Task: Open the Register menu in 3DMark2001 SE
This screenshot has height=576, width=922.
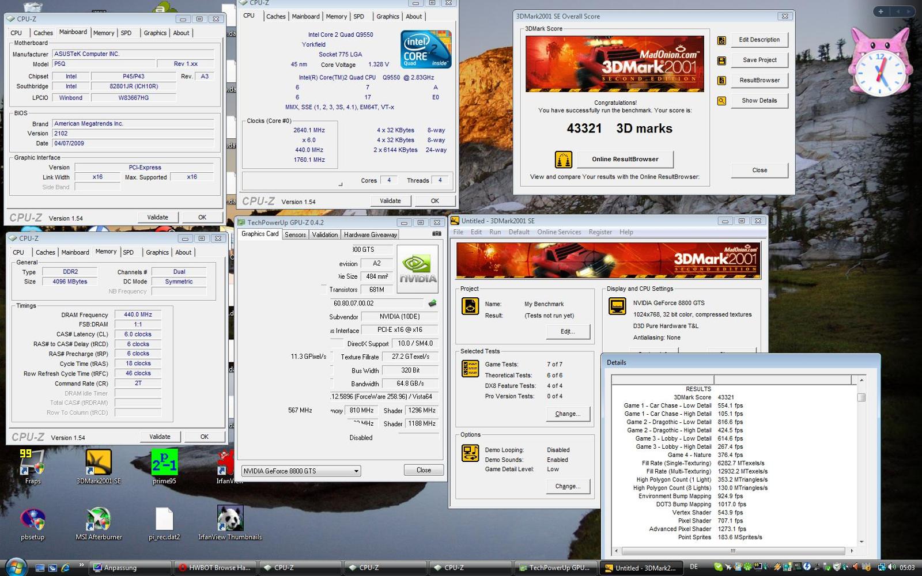Action: pyautogui.click(x=600, y=232)
